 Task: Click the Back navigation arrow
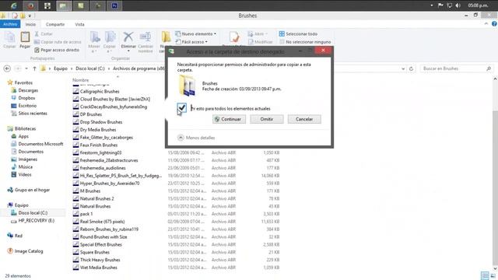7,68
